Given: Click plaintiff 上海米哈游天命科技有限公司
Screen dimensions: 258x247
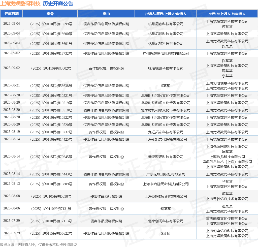Looking at the screenshot, I should [x=166, y=184].
